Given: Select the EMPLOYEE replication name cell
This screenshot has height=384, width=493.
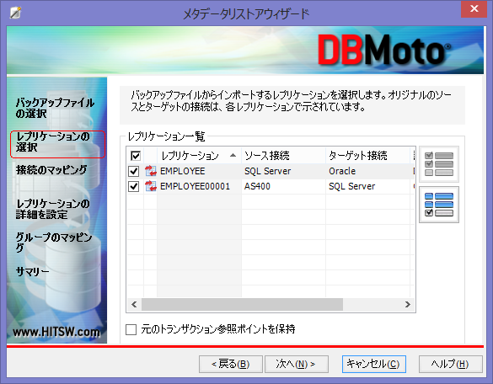Looking at the screenshot, I should click(x=199, y=171).
